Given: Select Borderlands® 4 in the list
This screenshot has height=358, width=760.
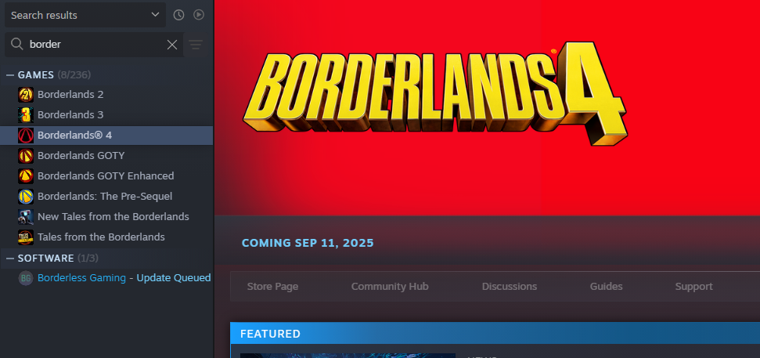Looking at the screenshot, I should [106, 136].
